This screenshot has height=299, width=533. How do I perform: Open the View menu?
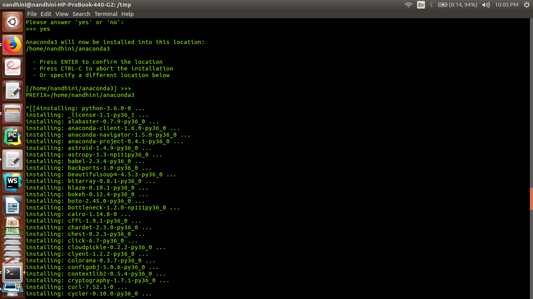[x=62, y=14]
